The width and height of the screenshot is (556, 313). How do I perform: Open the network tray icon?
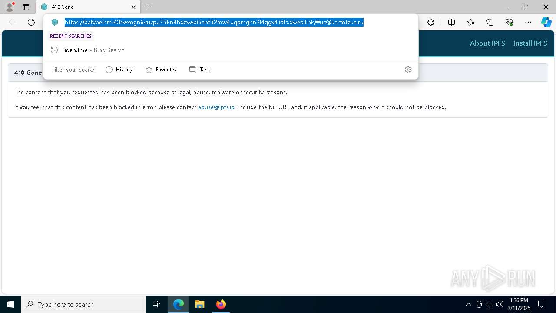[x=490, y=304]
